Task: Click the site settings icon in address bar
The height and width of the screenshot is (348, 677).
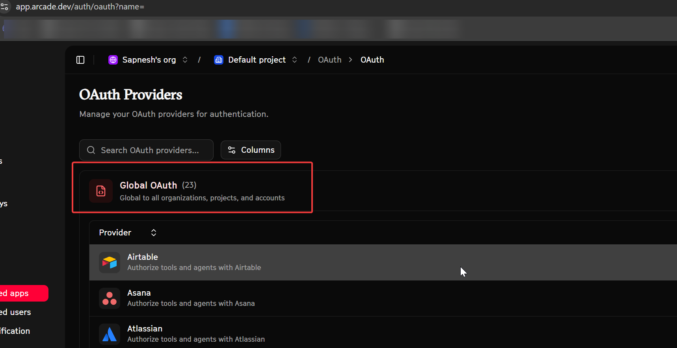Action: click(5, 7)
